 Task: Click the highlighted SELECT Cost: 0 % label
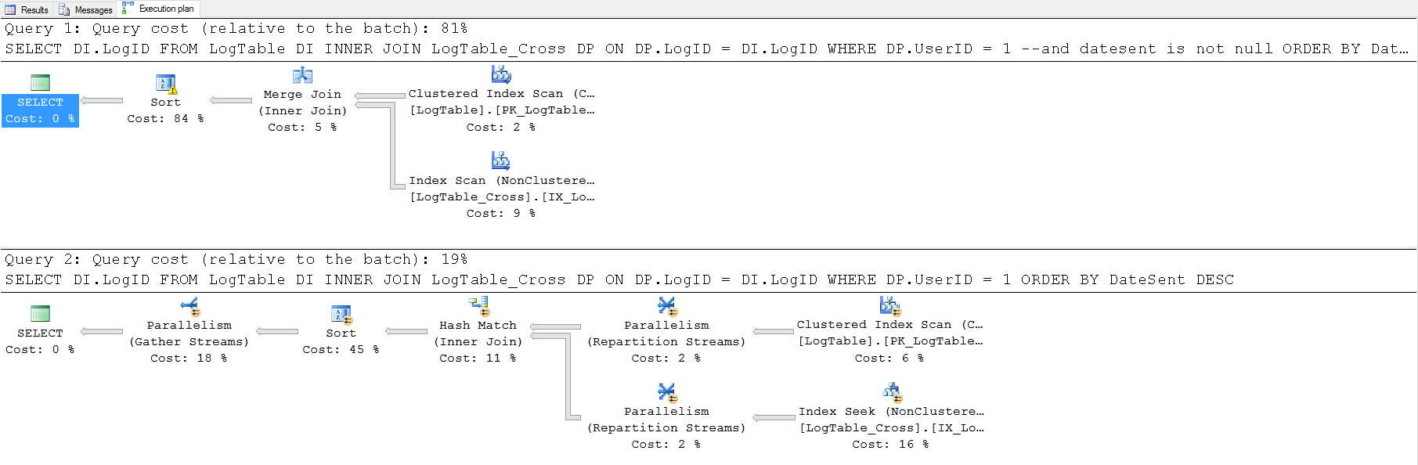pyautogui.click(x=40, y=110)
